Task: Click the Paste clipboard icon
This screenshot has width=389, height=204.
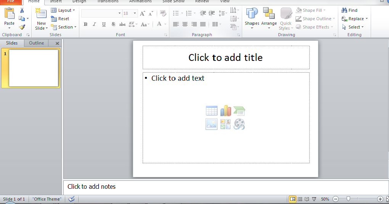Action: [x=9, y=13]
